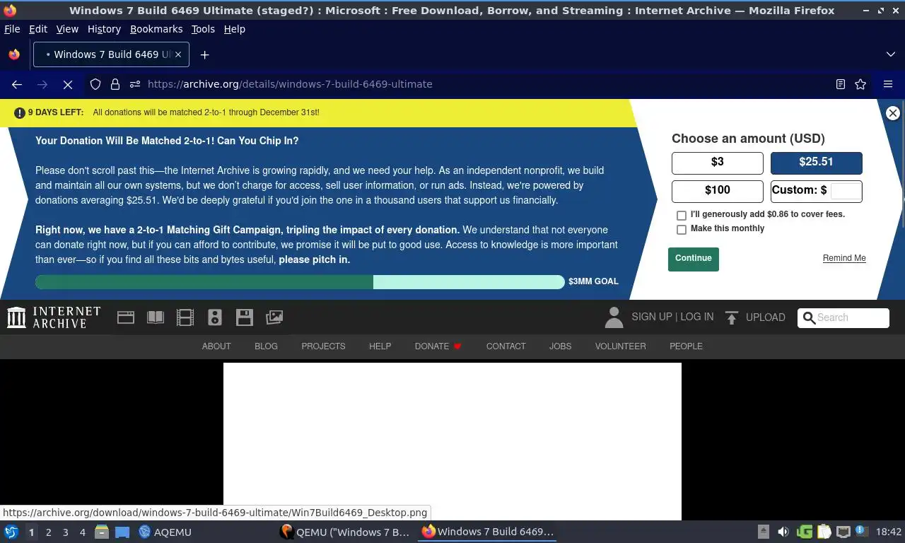Open the DONATE link with heart

[438, 346]
